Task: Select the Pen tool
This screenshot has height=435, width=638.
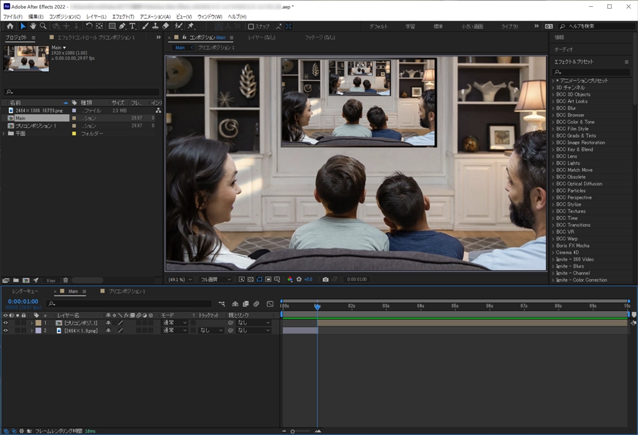Action: pyautogui.click(x=122, y=26)
